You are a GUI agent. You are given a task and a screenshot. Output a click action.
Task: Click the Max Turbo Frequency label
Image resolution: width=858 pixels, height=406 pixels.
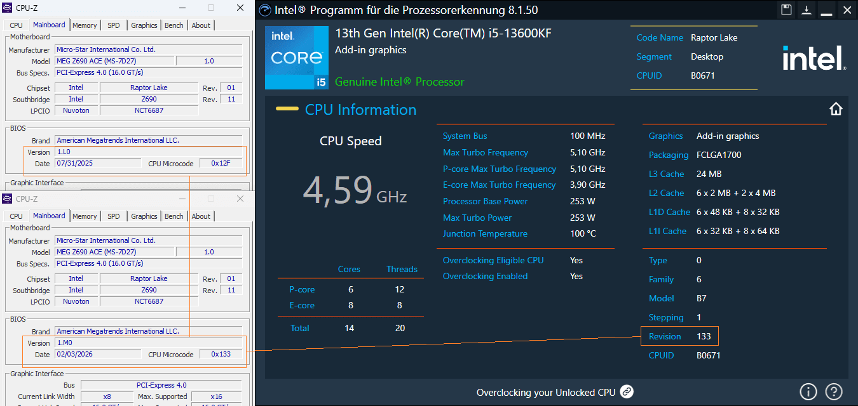(486, 152)
